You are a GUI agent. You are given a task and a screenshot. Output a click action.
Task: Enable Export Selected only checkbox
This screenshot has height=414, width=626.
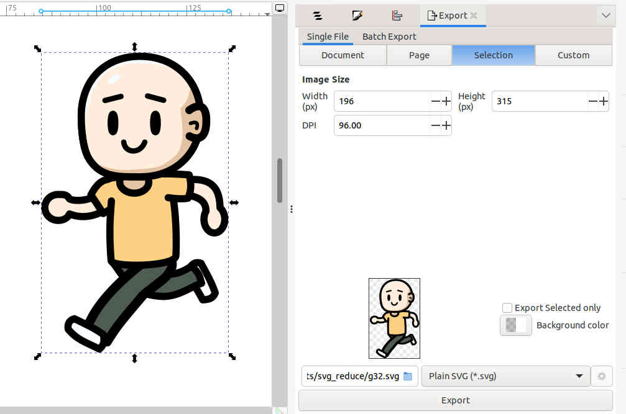(x=507, y=308)
